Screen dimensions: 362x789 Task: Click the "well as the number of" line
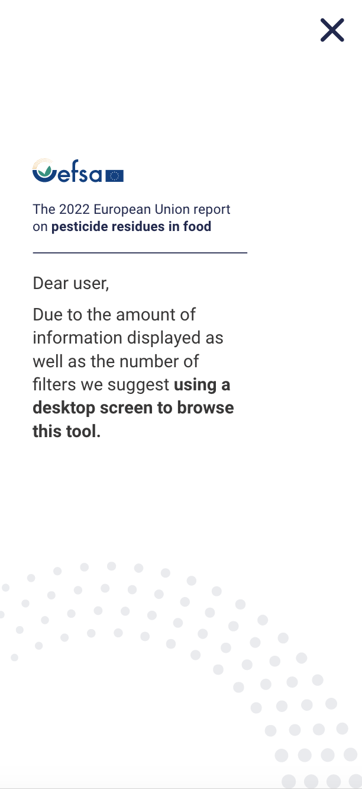coord(115,361)
